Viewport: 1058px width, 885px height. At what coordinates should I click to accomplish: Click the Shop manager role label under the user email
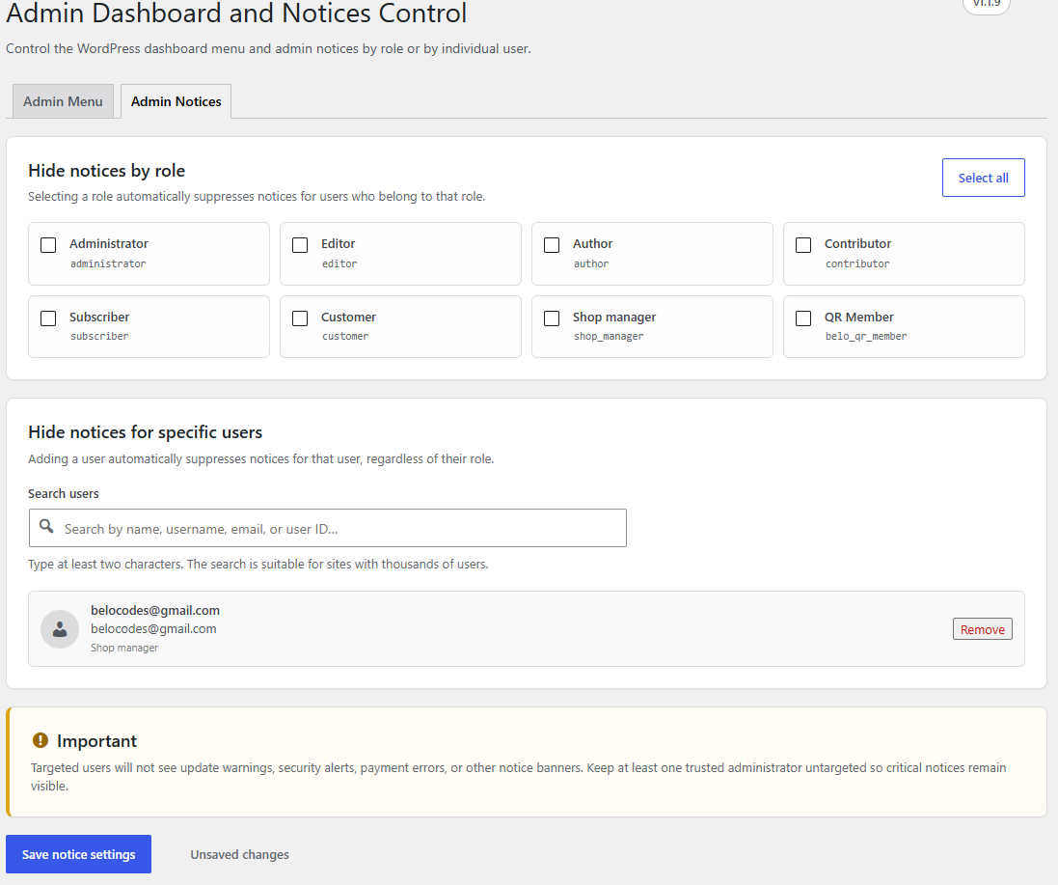tap(124, 648)
